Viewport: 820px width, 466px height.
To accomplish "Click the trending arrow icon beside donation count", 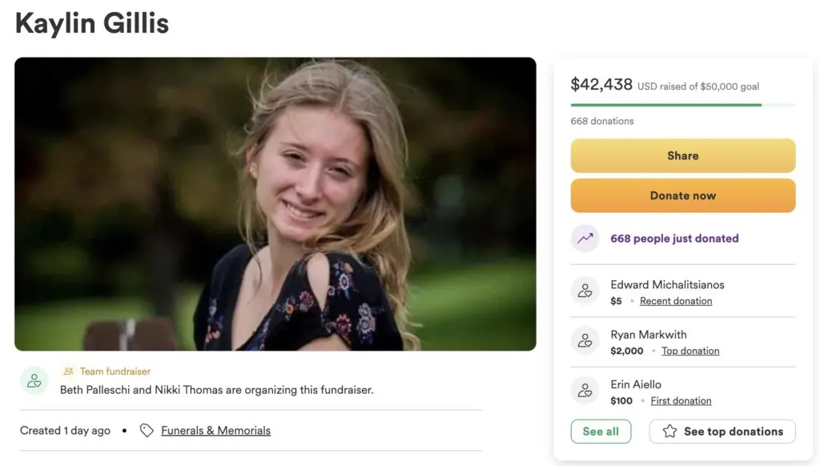I will click(x=585, y=239).
